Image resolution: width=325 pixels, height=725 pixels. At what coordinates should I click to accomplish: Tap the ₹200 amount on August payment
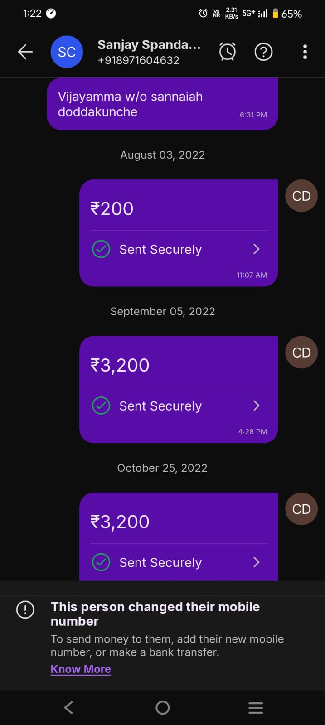pos(112,208)
